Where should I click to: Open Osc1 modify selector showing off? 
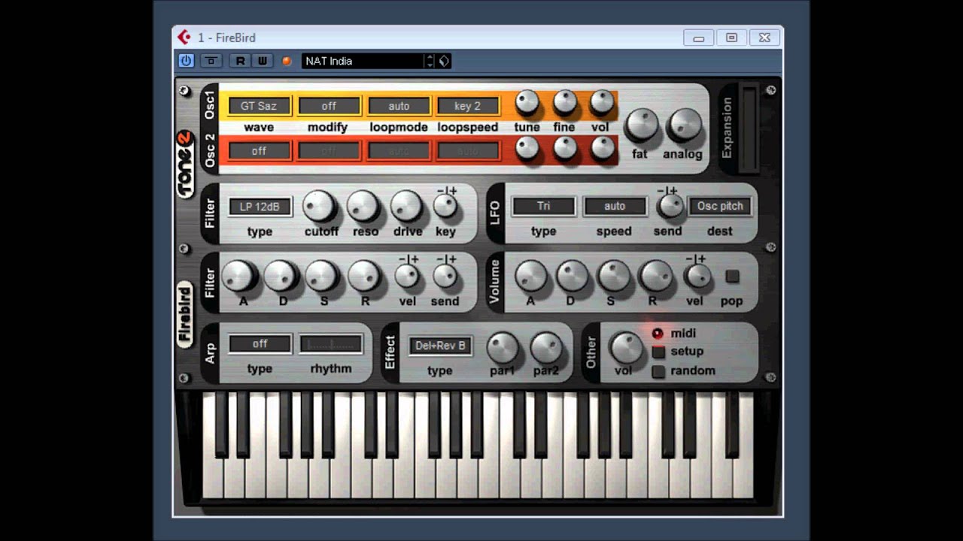tap(329, 106)
